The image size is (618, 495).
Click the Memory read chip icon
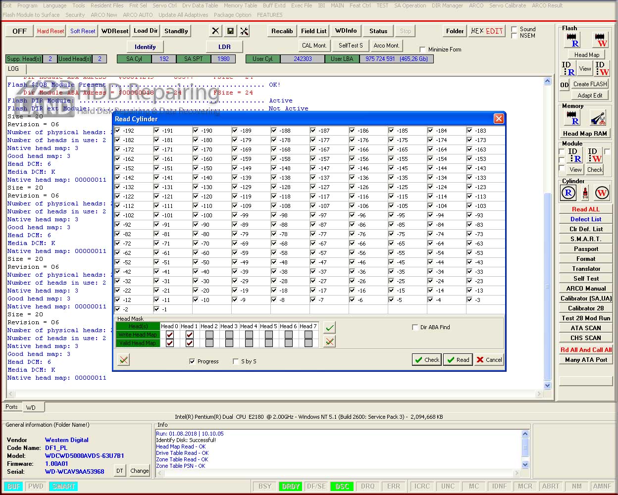tap(572, 118)
